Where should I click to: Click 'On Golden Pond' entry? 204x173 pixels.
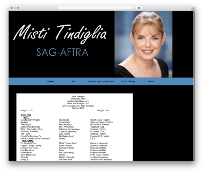tap(29, 143)
